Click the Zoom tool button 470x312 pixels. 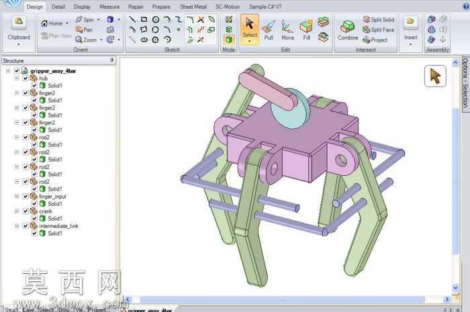[86, 40]
